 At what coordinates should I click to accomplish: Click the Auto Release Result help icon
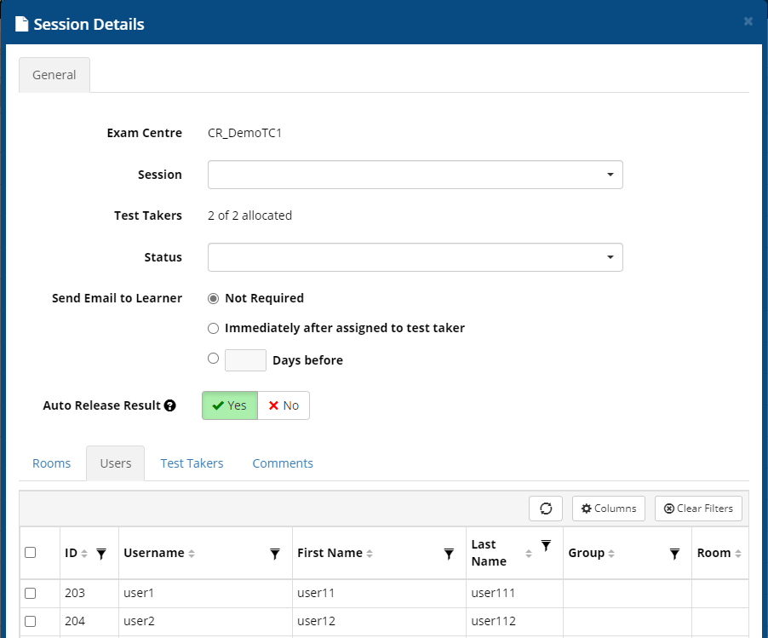169,405
